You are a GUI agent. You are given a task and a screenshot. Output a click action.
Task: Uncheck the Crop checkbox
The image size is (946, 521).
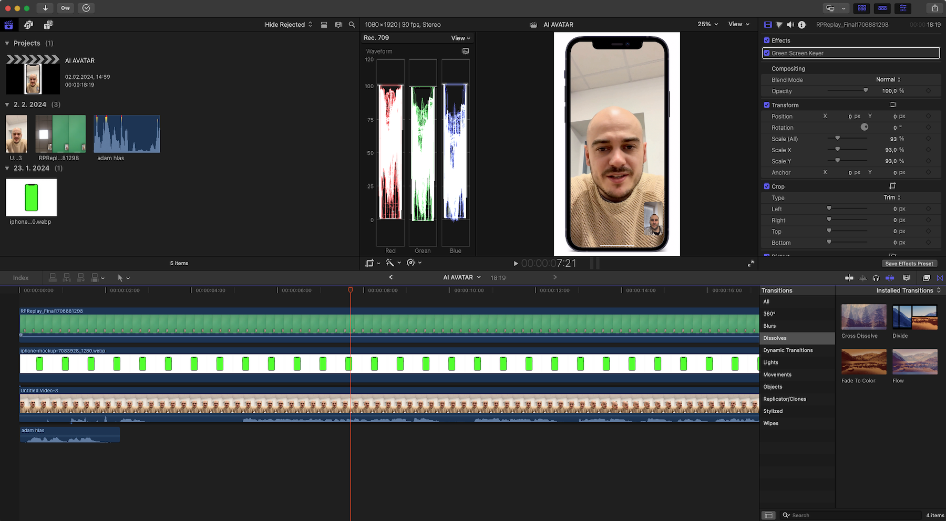(766, 186)
